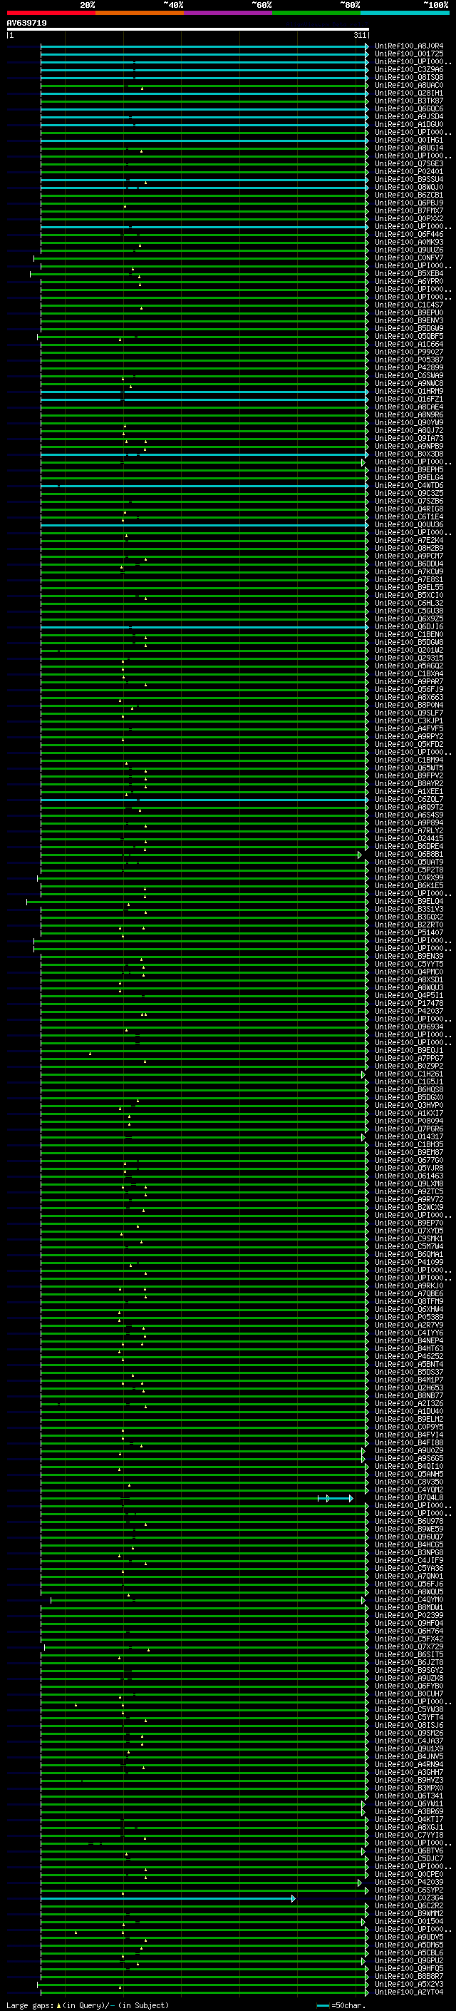The height and width of the screenshot is (2011, 456).
Task: Open hit UniRef100_C3Z9A6
Action: 409,69
